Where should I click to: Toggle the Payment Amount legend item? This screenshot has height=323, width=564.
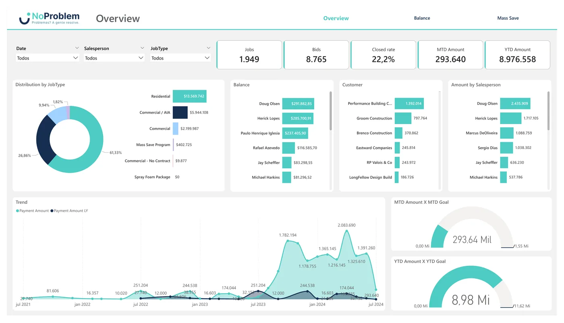pos(32,211)
